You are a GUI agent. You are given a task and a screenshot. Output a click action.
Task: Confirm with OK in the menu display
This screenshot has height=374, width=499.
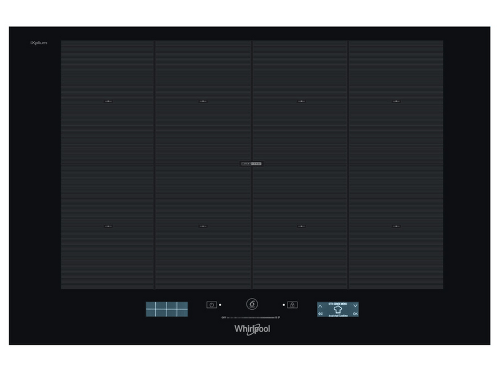coord(355,314)
